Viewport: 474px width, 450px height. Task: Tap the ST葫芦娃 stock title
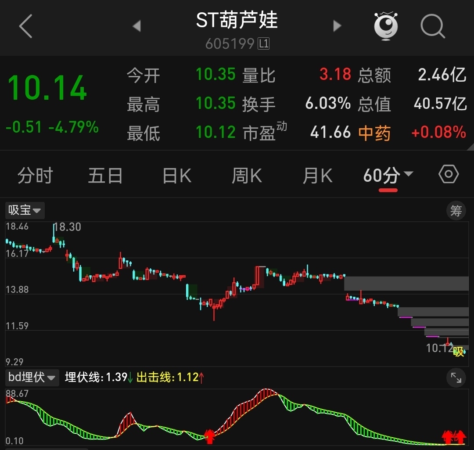[237, 20]
